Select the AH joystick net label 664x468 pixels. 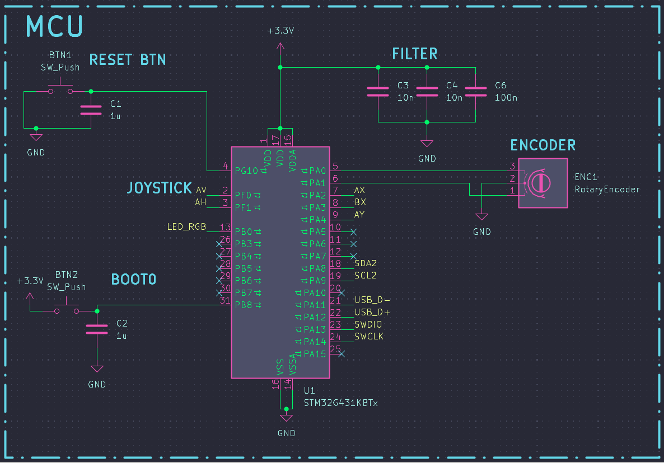click(201, 202)
